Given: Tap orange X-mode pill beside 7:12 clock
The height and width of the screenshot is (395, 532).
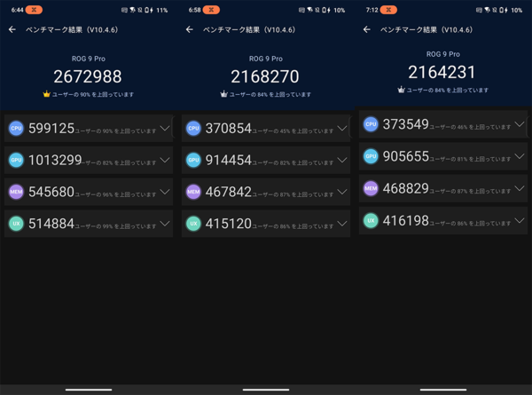Looking at the screenshot, I should pos(388,10).
